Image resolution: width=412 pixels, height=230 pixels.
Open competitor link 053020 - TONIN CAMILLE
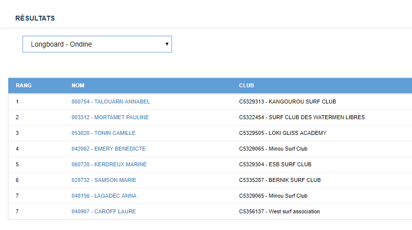pos(103,133)
